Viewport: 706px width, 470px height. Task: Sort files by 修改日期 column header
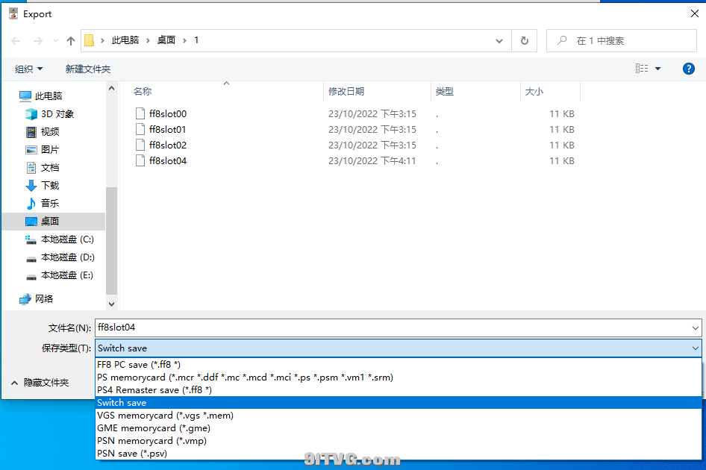coord(346,91)
